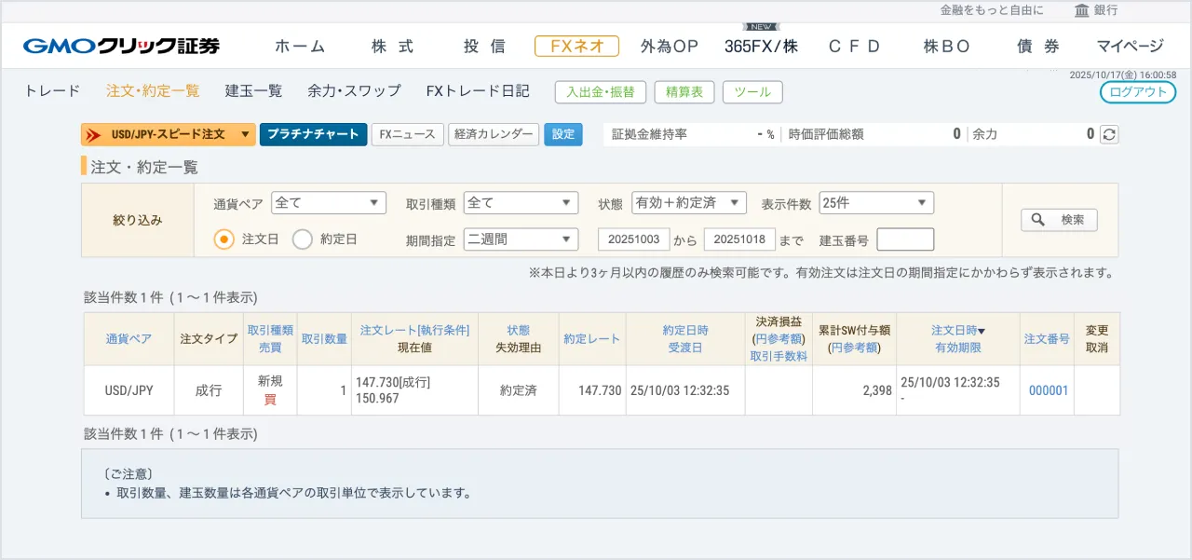The image size is (1192, 560).
Task: Expand the 取引種類 dropdown
Action: click(521, 202)
